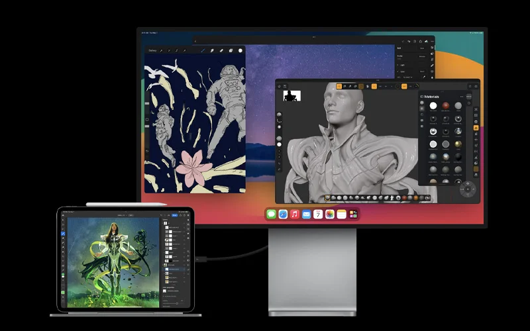
Task: Choose the gold material sphere
Action: tap(458, 144)
